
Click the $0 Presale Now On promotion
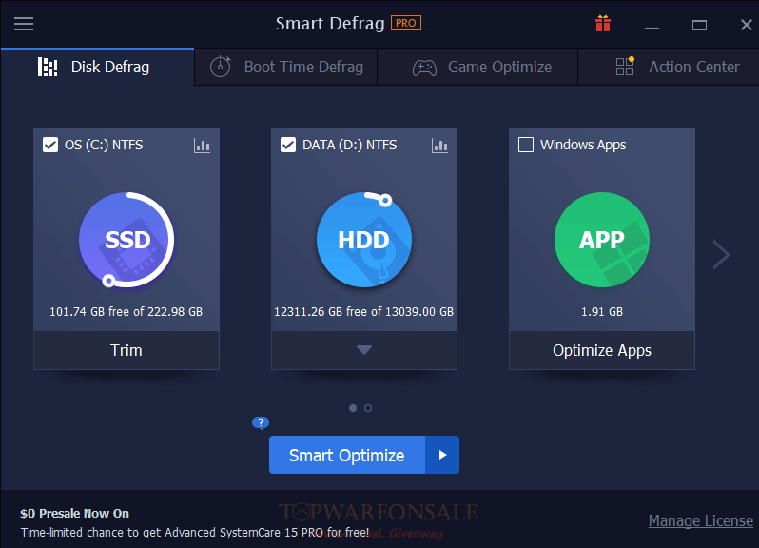coord(74,513)
